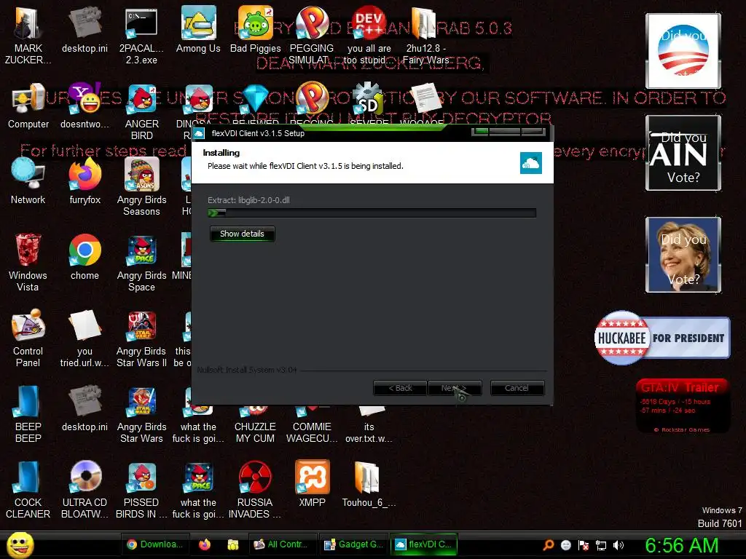Open the network tray icon
The height and width of the screenshot is (559, 746).
point(601,545)
